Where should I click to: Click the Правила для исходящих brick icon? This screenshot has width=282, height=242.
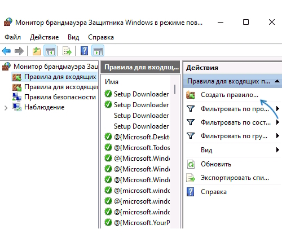coord(17,87)
